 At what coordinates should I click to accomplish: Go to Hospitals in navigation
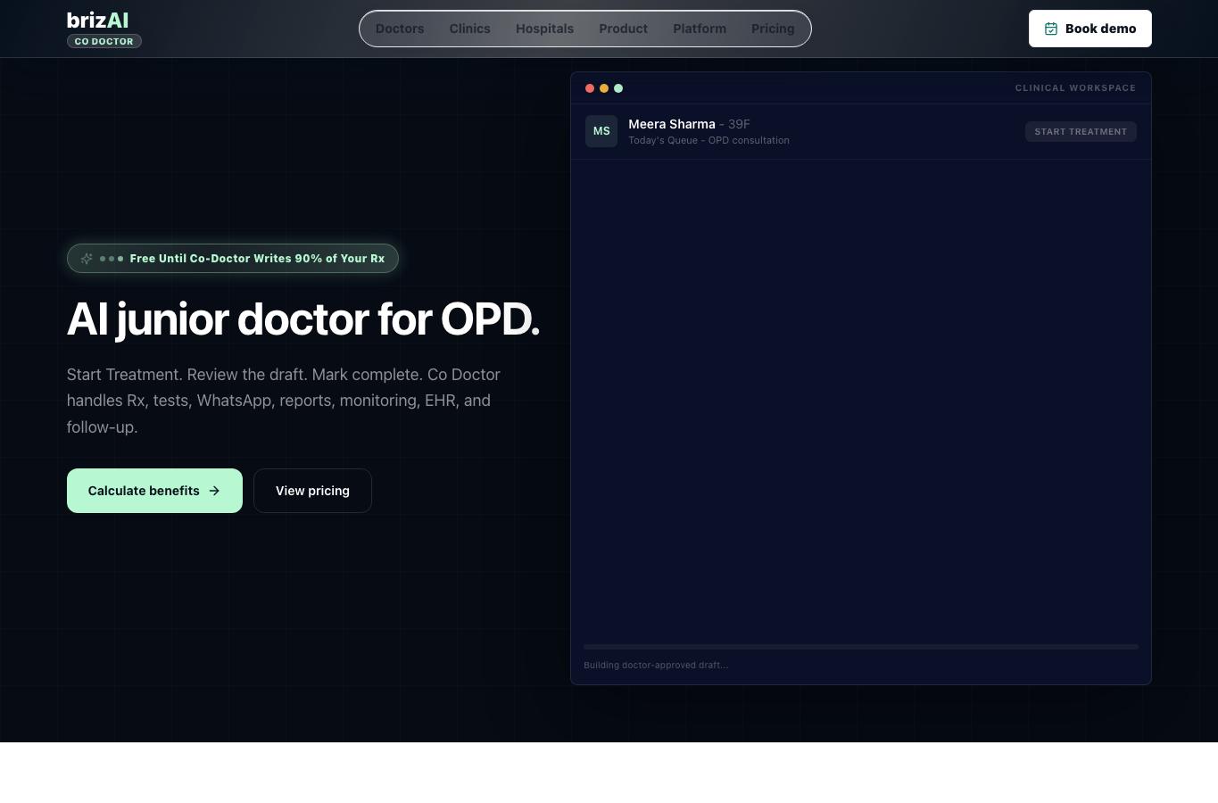click(x=544, y=29)
